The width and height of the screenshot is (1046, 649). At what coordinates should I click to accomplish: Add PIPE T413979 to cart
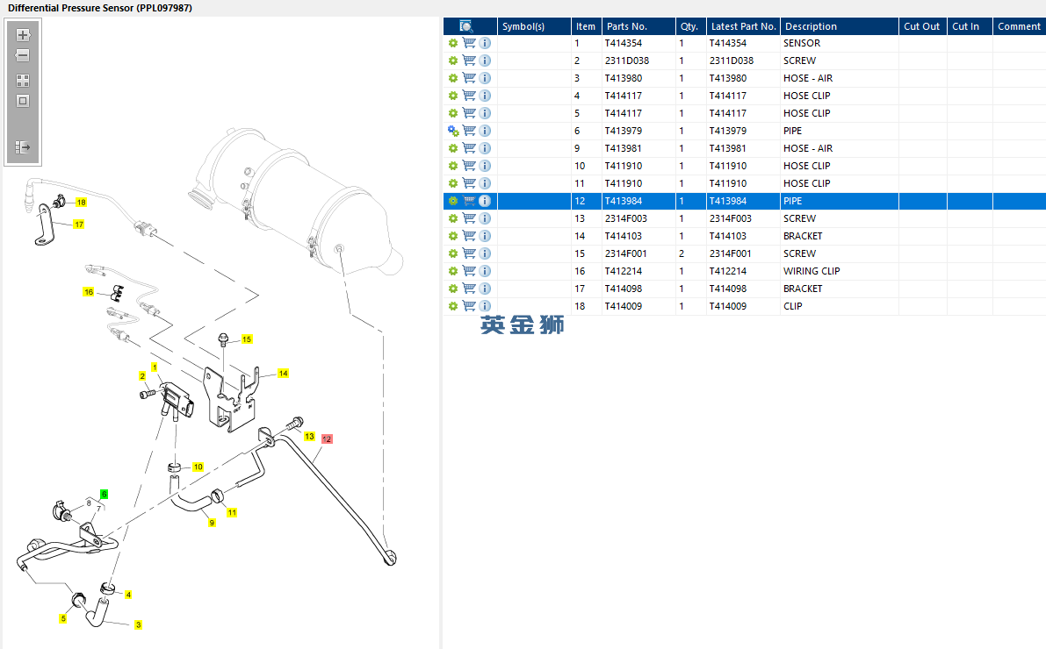pos(469,131)
